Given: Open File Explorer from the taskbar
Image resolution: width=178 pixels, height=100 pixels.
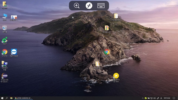Looking at the screenshot, I should coord(11,98).
